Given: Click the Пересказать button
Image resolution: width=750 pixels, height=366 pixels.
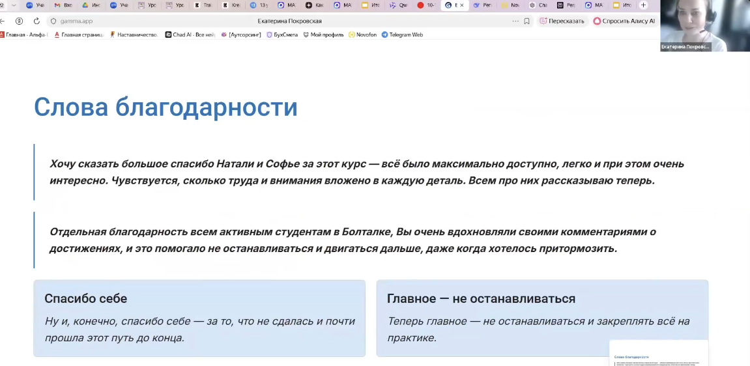Looking at the screenshot, I should pos(563,21).
